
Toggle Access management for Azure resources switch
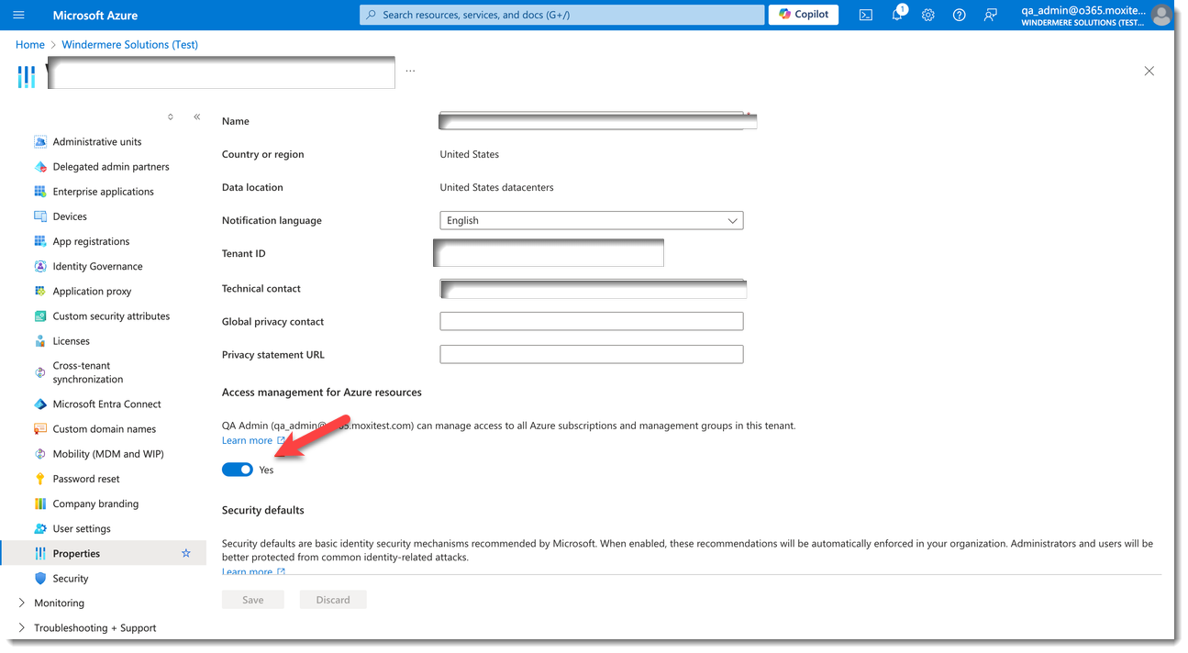tap(238, 470)
